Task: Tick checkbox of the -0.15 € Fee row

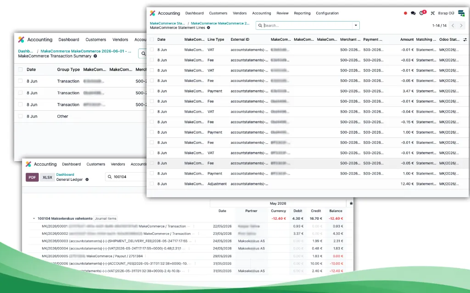Action: coord(151,122)
